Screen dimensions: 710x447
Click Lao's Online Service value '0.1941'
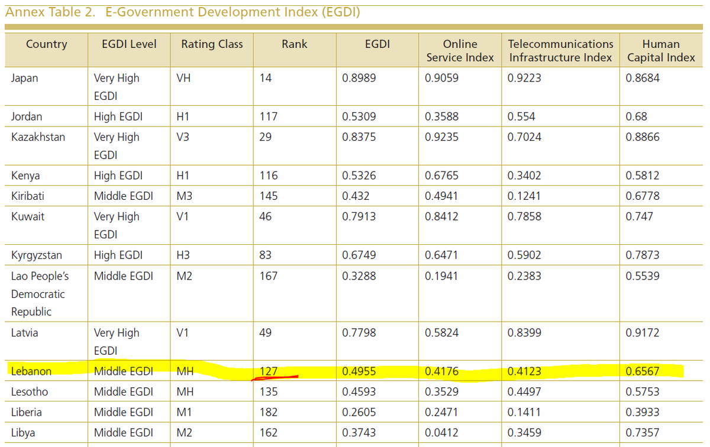[441, 276]
